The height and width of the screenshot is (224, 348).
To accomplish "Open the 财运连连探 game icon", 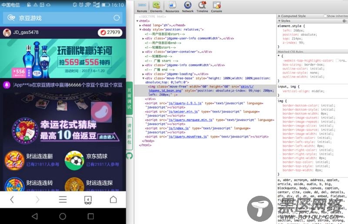I will click(74, 184).
